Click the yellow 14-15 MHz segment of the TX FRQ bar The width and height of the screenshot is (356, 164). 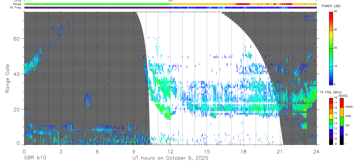pyautogui.click(x=331, y=116)
